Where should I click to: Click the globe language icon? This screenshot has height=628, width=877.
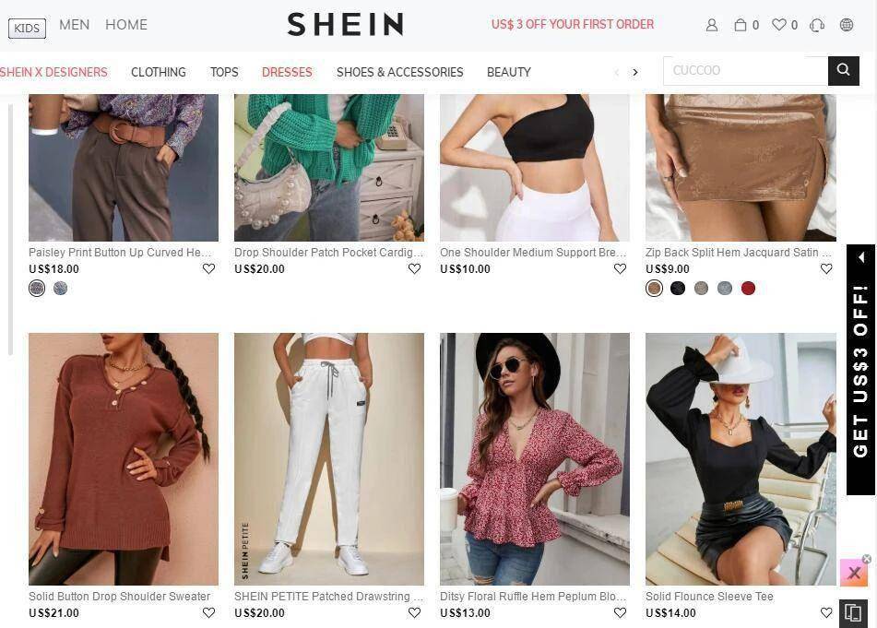pyautogui.click(x=847, y=25)
